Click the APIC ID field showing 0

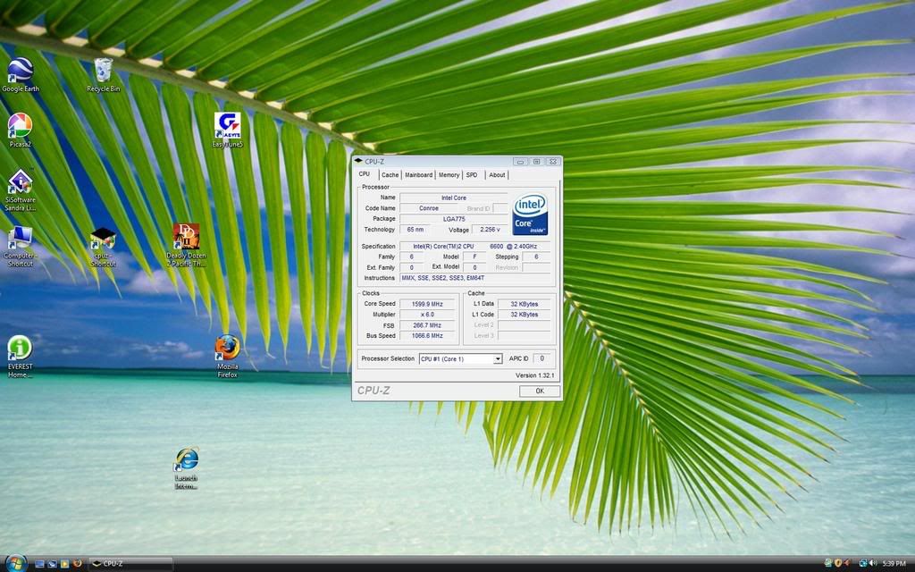pos(541,359)
